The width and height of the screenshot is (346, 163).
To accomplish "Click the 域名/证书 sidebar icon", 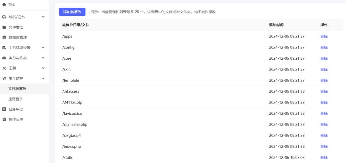I will 4,17.
